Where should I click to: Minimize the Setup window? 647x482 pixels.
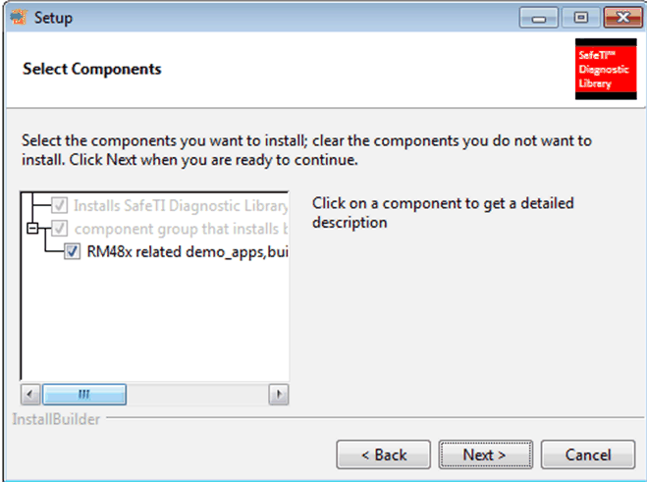(540, 18)
